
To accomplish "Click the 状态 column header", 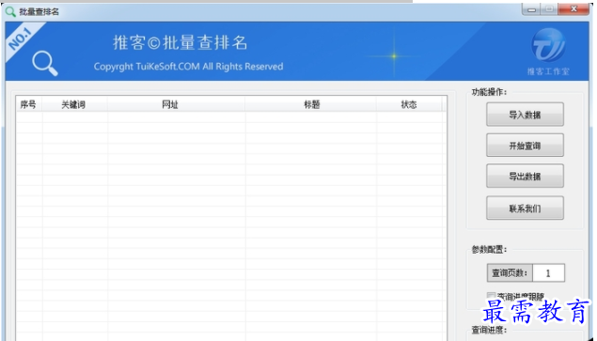I will pyautogui.click(x=409, y=104).
